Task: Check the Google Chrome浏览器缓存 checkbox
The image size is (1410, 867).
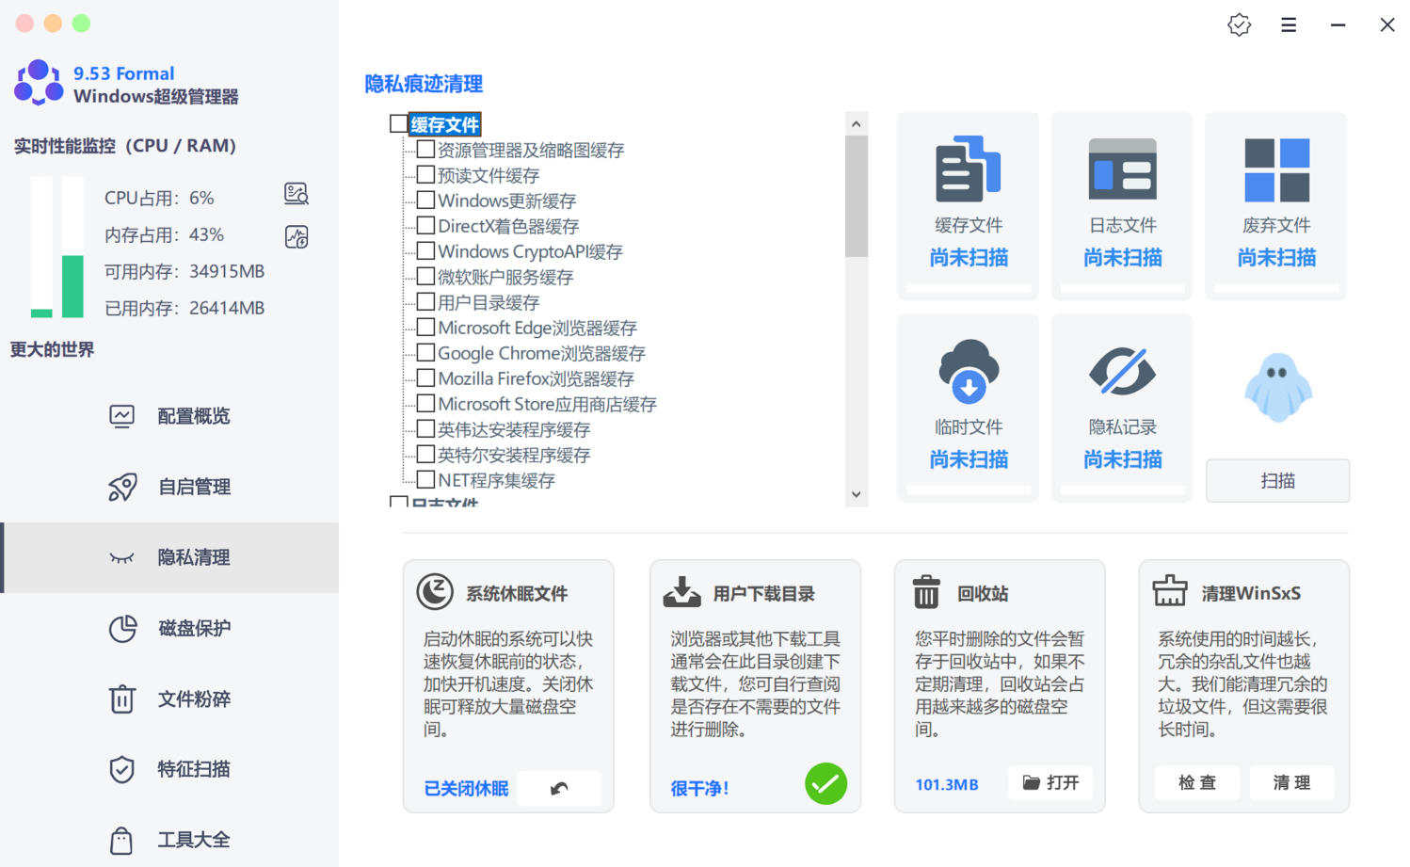Action: pos(425,353)
